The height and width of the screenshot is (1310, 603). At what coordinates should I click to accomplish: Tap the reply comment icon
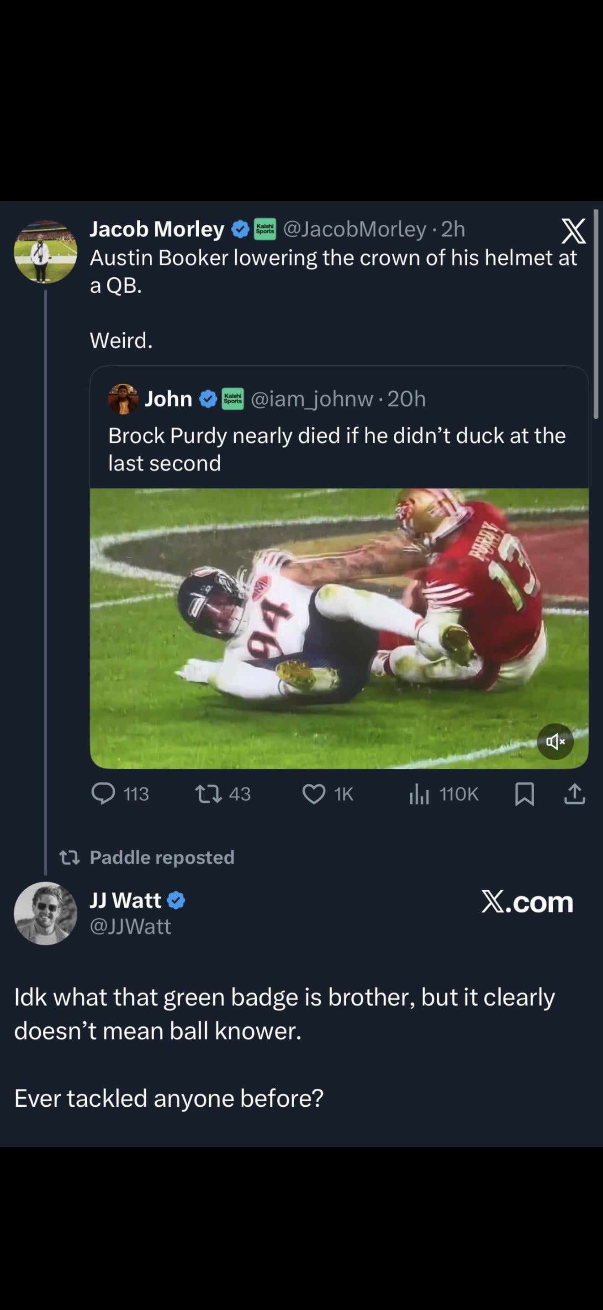pyautogui.click(x=103, y=794)
